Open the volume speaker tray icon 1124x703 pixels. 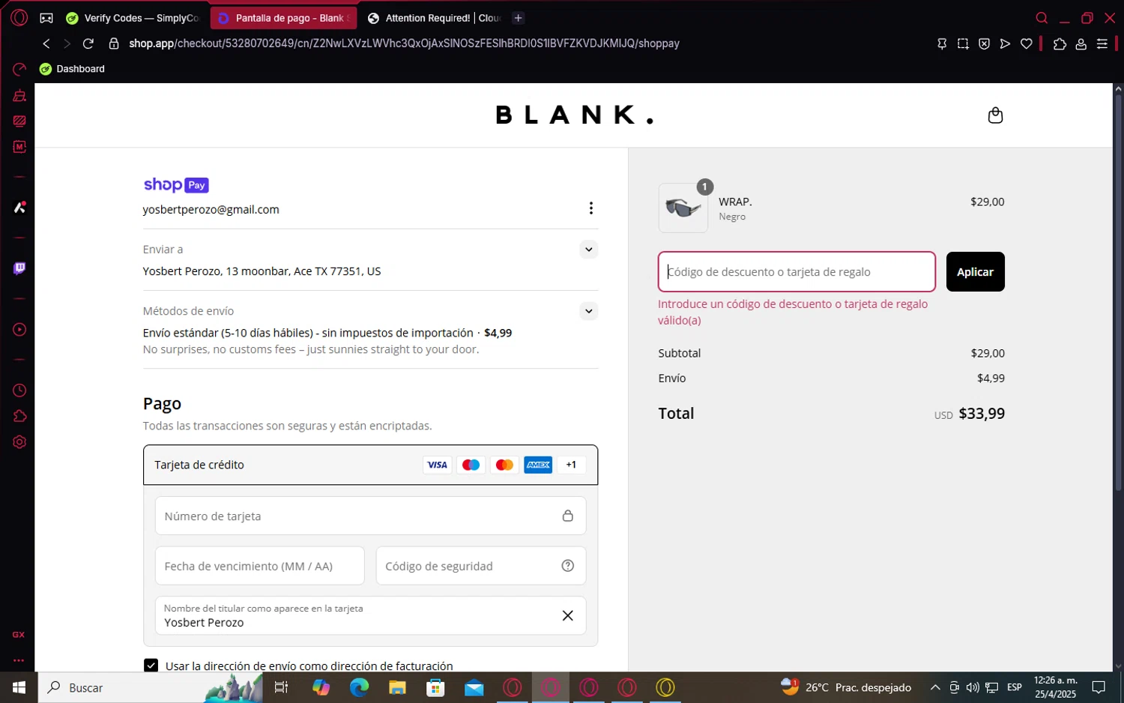[973, 687]
